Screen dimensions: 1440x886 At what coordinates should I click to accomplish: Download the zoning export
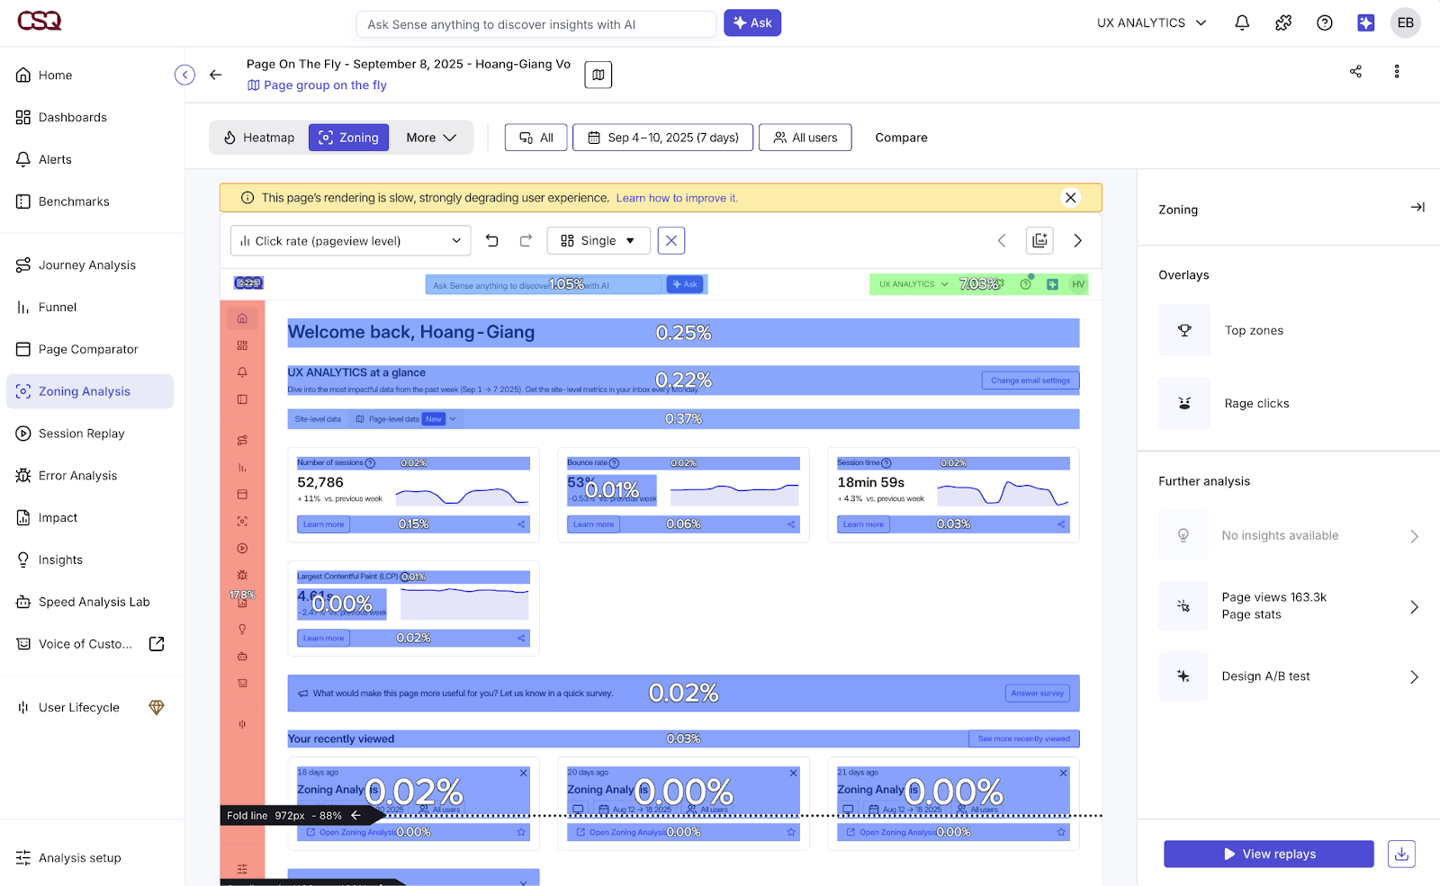(1401, 854)
